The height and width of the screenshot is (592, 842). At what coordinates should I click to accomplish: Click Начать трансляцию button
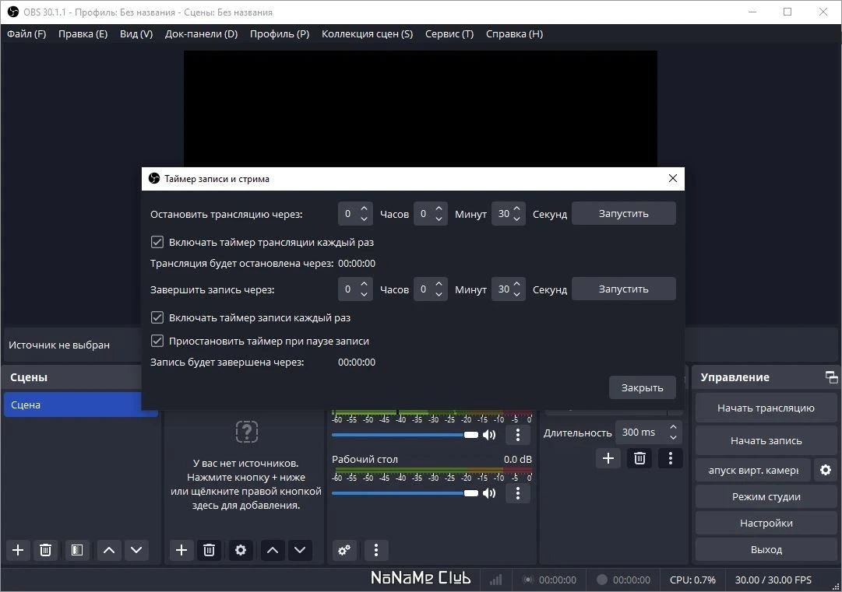point(766,408)
